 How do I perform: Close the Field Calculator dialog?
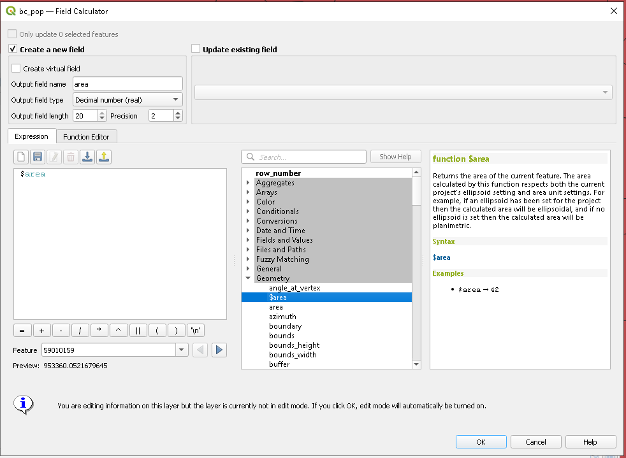(614, 11)
